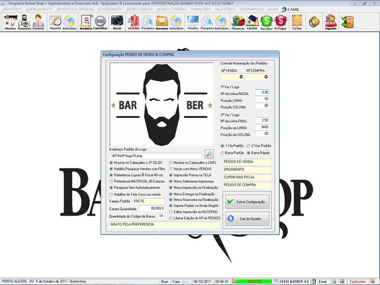Click the Salvar Configuração button
Viewport: 380px width, 285px height.
247,201
